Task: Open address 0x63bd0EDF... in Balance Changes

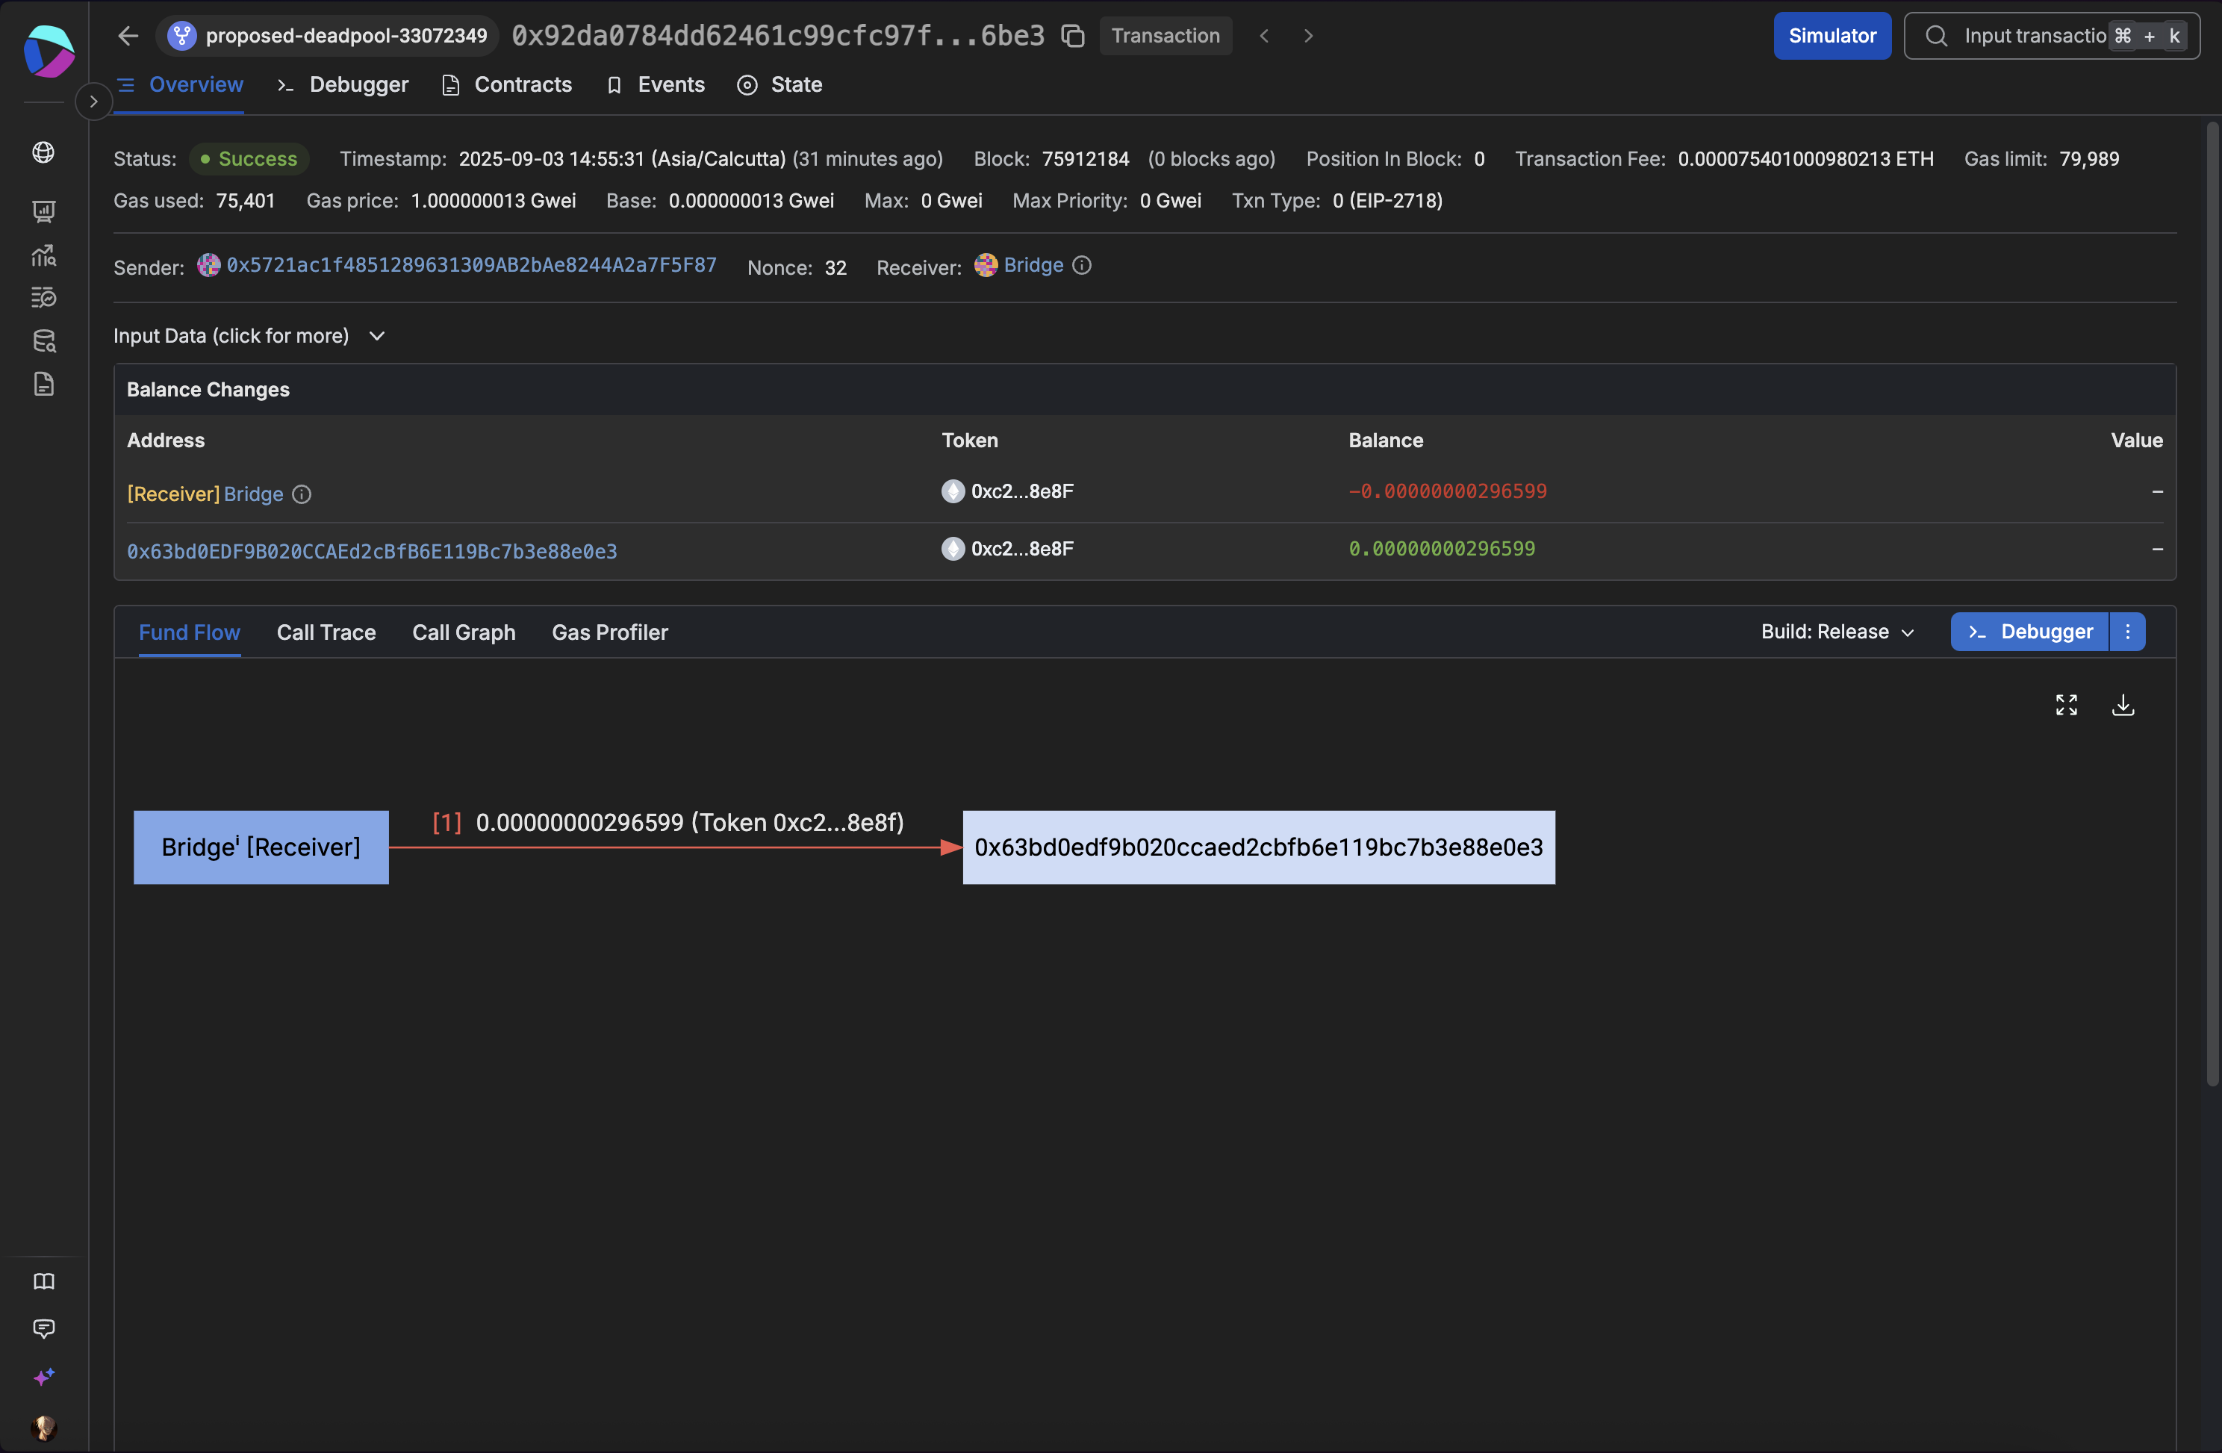Action: coord(372,551)
